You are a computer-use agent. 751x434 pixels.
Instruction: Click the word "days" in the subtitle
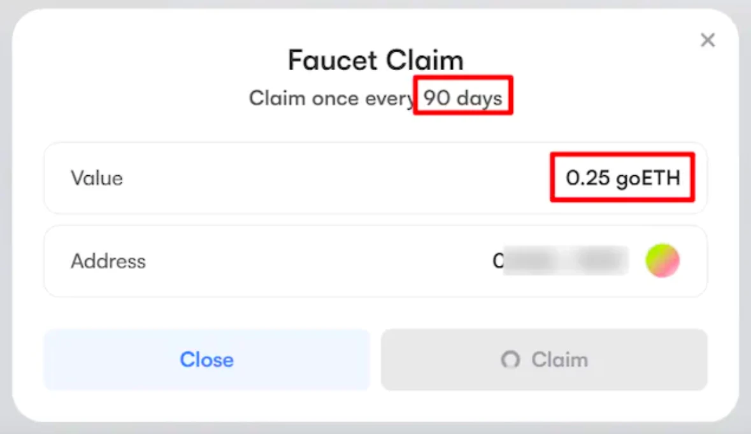pyautogui.click(x=479, y=99)
